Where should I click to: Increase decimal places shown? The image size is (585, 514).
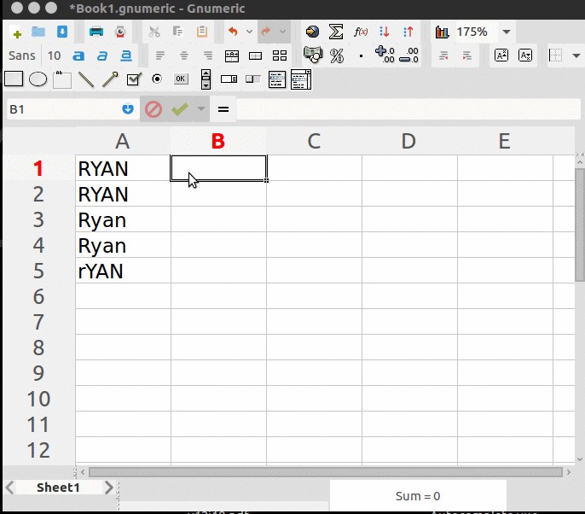385,55
